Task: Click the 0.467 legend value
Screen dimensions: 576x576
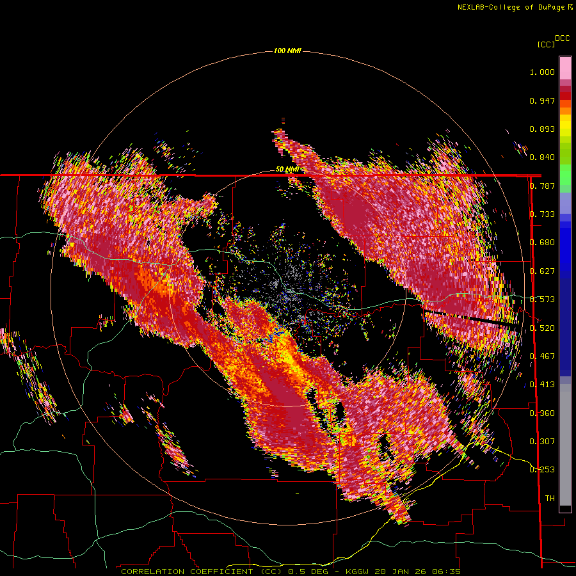Action: click(542, 356)
